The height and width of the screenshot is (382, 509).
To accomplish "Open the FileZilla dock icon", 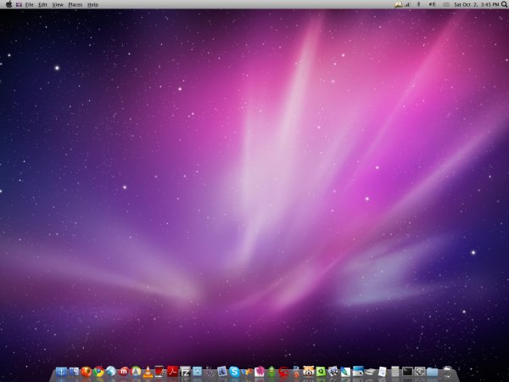I will tap(184, 372).
